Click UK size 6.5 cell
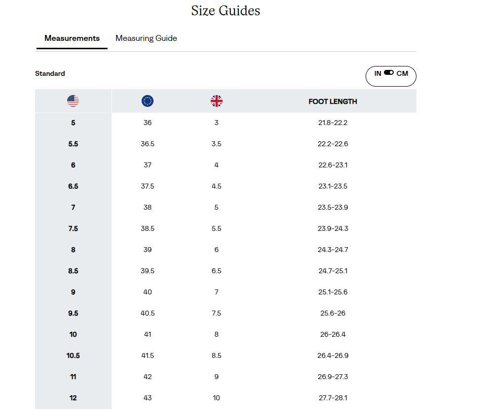 pos(217,271)
